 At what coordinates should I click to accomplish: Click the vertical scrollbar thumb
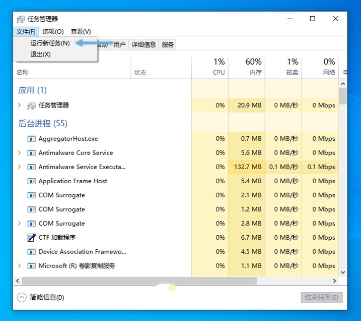tap(343, 96)
